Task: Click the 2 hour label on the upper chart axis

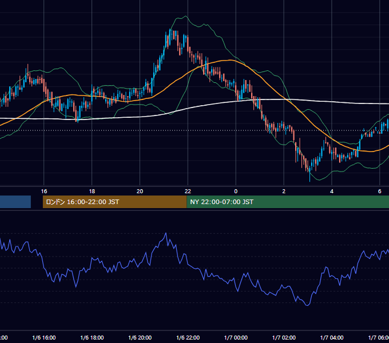Action: click(284, 192)
